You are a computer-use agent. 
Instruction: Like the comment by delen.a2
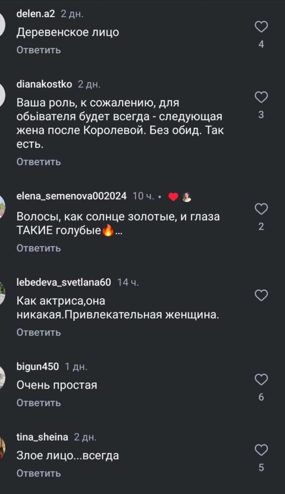click(x=261, y=28)
